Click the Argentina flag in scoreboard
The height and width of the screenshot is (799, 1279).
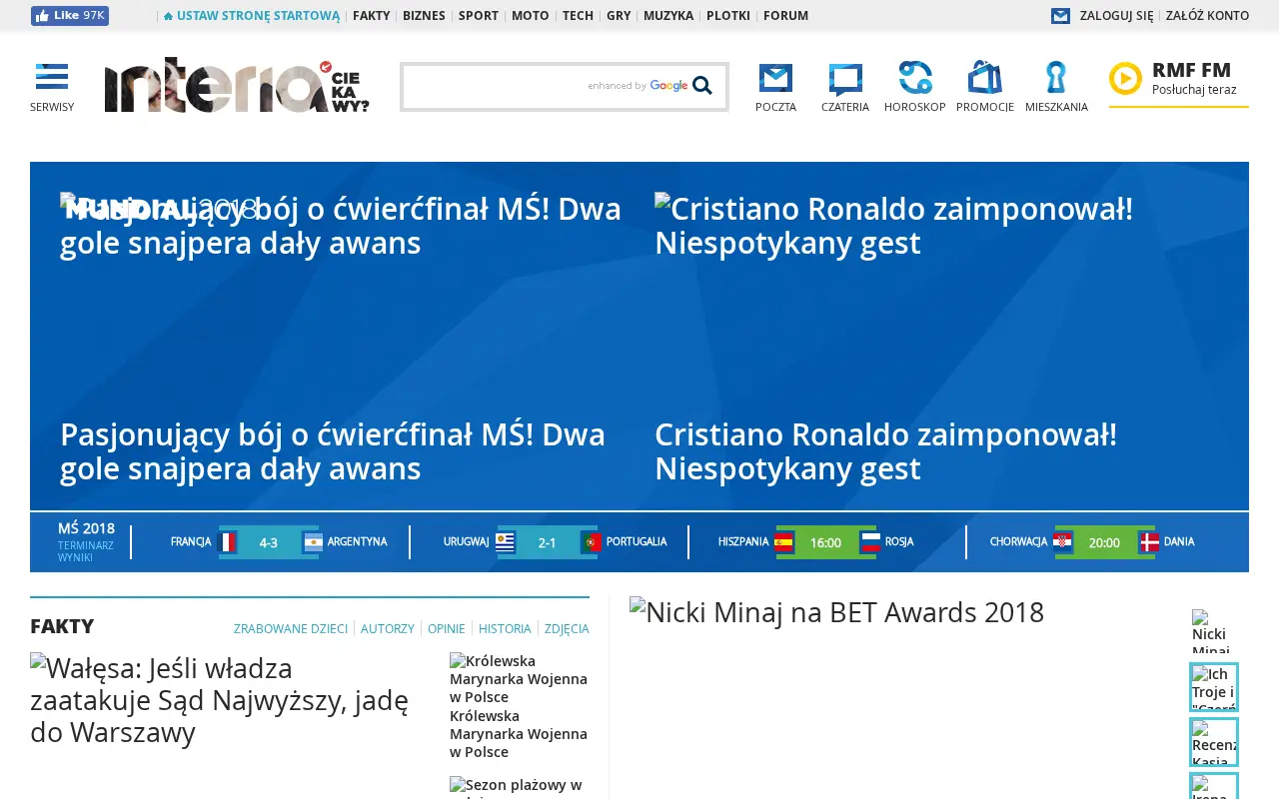[314, 542]
